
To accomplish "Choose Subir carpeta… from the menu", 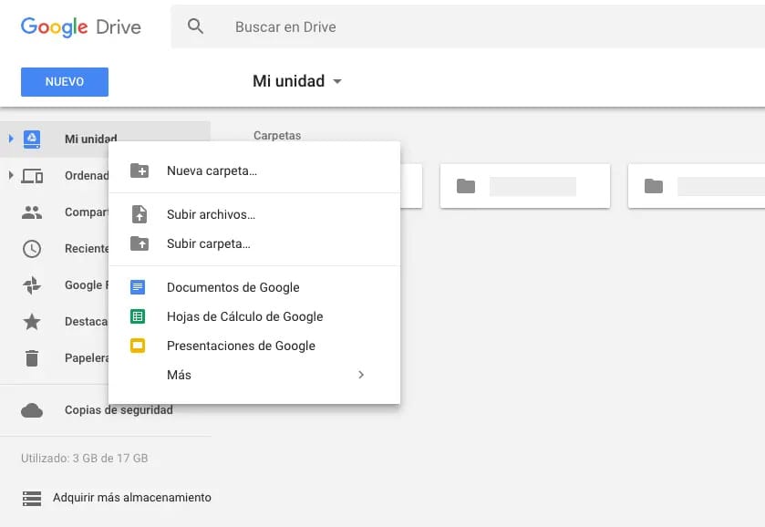I will (254, 243).
